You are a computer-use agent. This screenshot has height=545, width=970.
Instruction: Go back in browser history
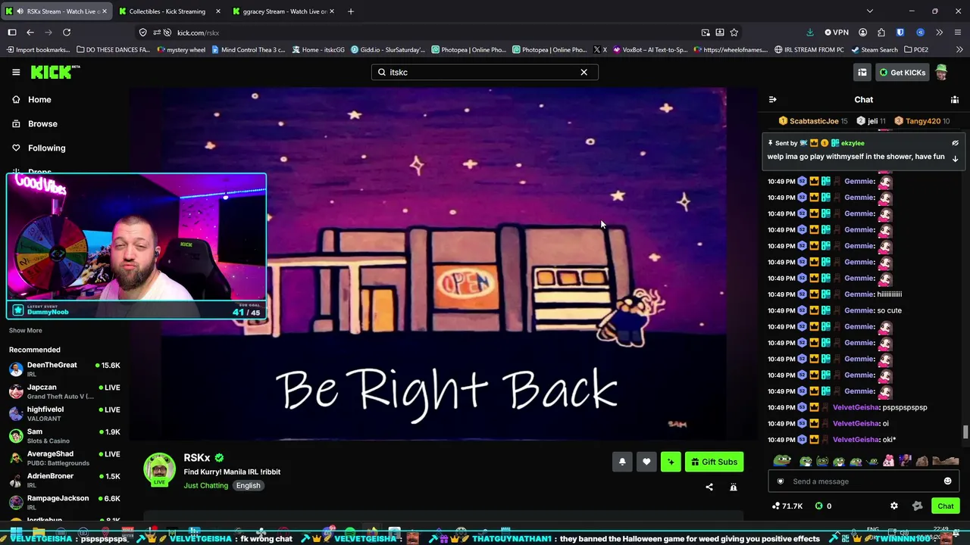point(30,33)
